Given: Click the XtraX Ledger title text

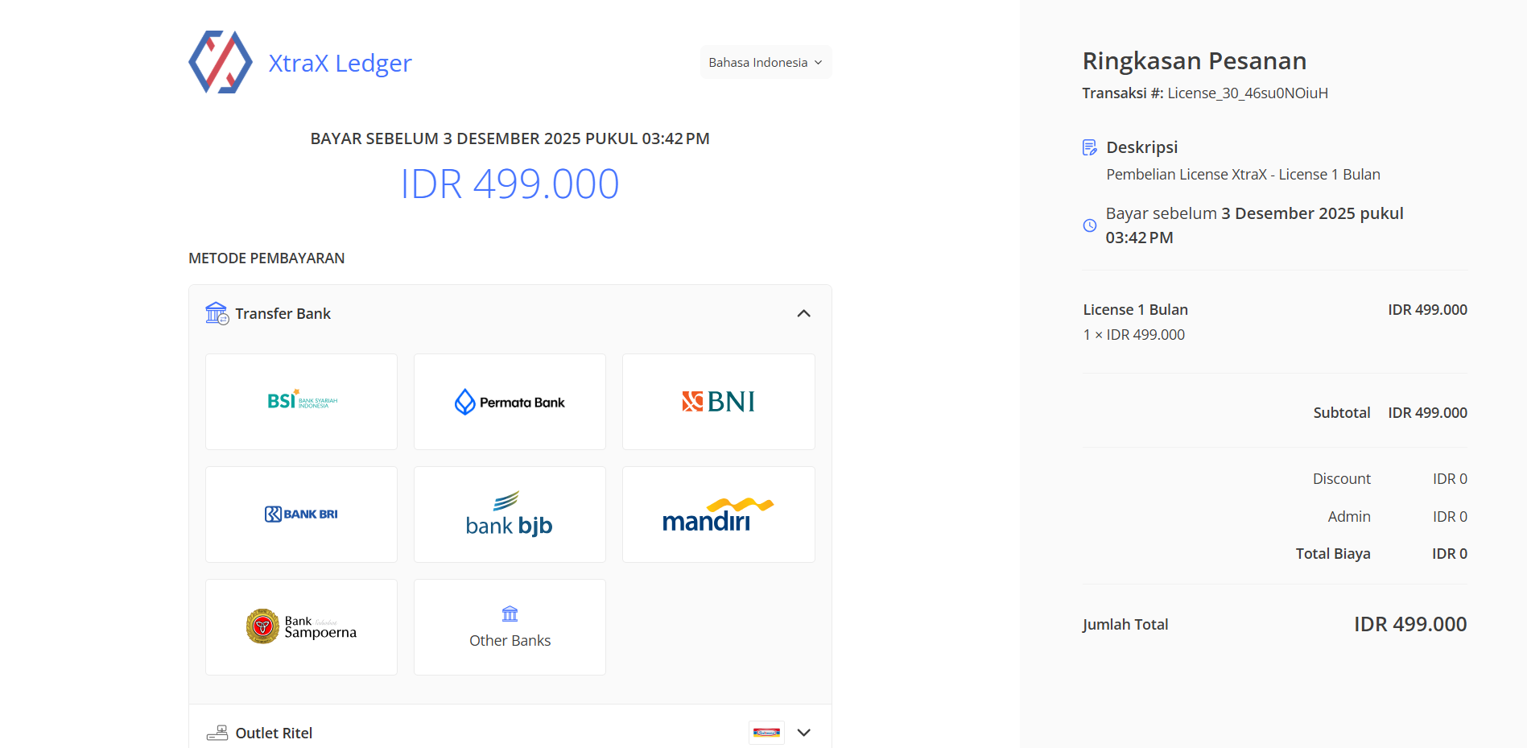Looking at the screenshot, I should [340, 63].
